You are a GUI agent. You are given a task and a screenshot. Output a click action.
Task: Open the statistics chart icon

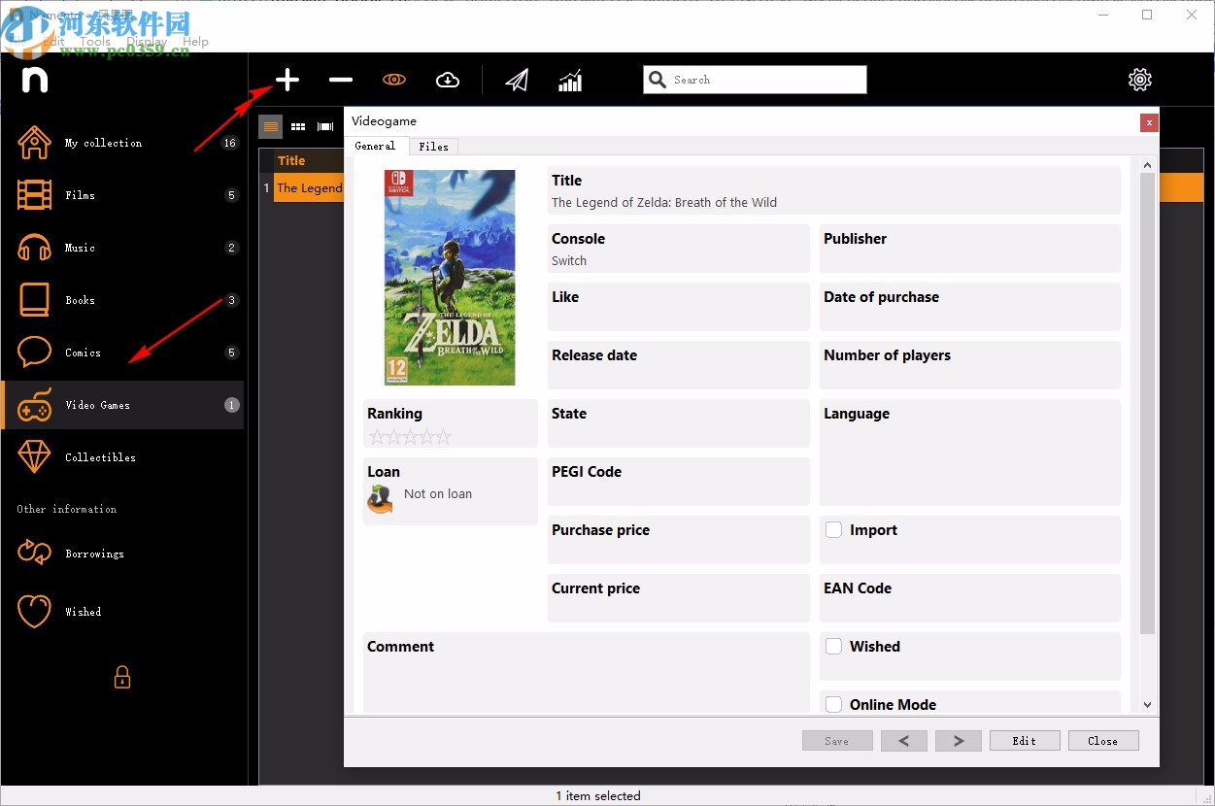570,80
